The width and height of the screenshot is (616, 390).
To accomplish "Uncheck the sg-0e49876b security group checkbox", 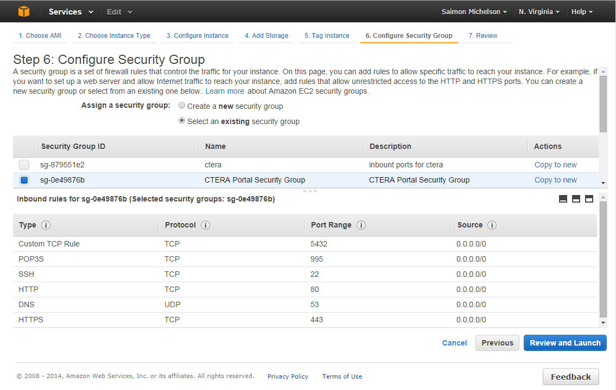I will tap(24, 180).
